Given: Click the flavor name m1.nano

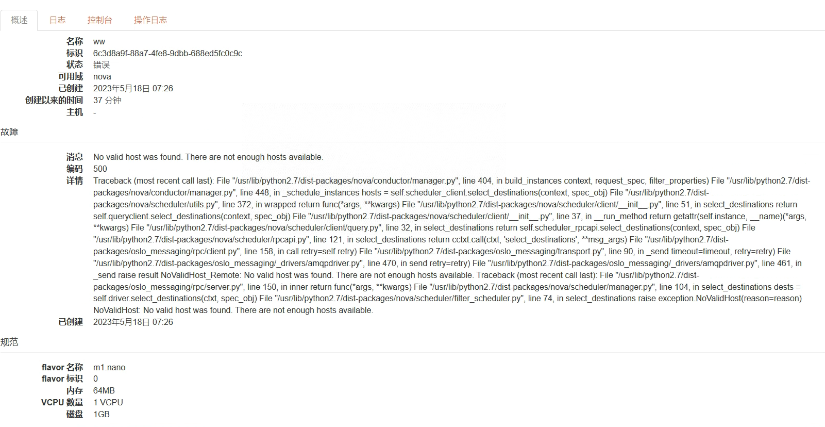Looking at the screenshot, I should 109,368.
